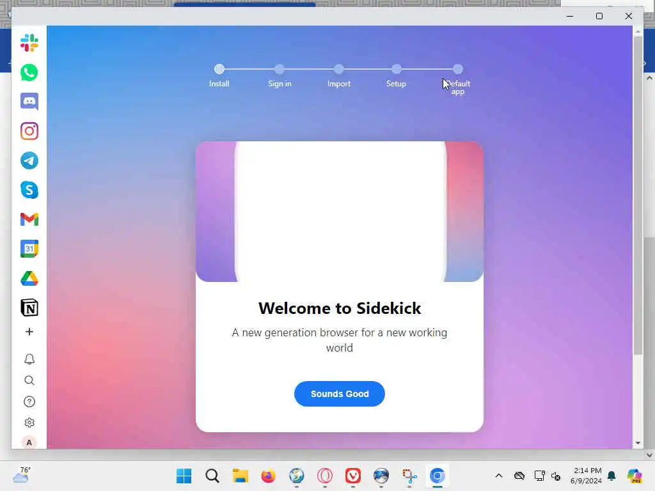Add a new app with plus icon
Viewport: 655px width, 491px height.
pos(29,332)
